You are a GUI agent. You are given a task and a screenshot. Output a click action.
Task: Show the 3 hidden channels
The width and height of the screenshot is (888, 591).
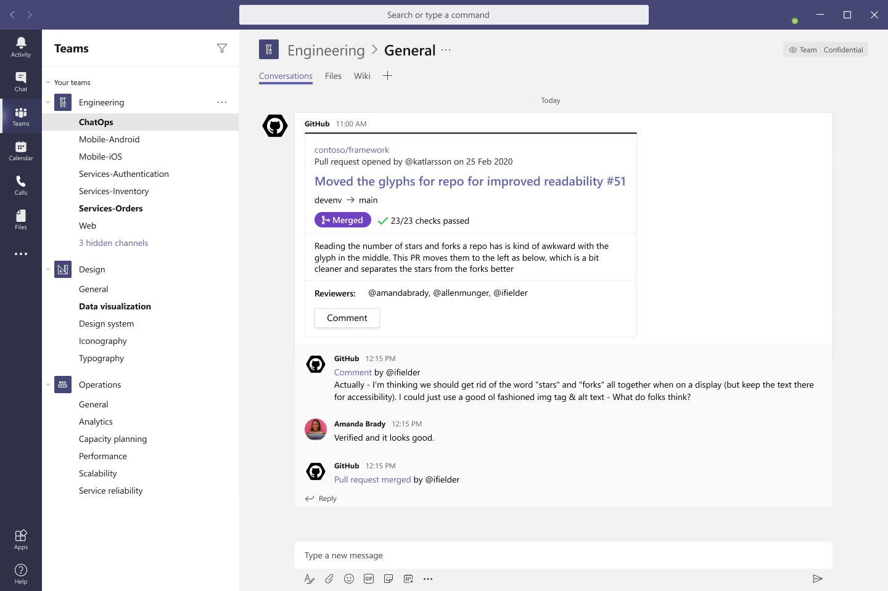[113, 243]
